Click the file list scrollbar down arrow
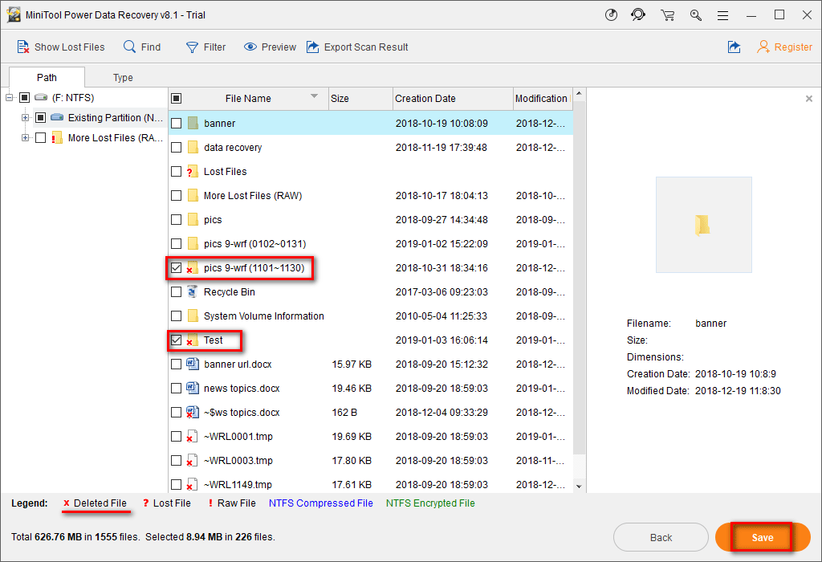The height and width of the screenshot is (562, 822). pos(579,486)
